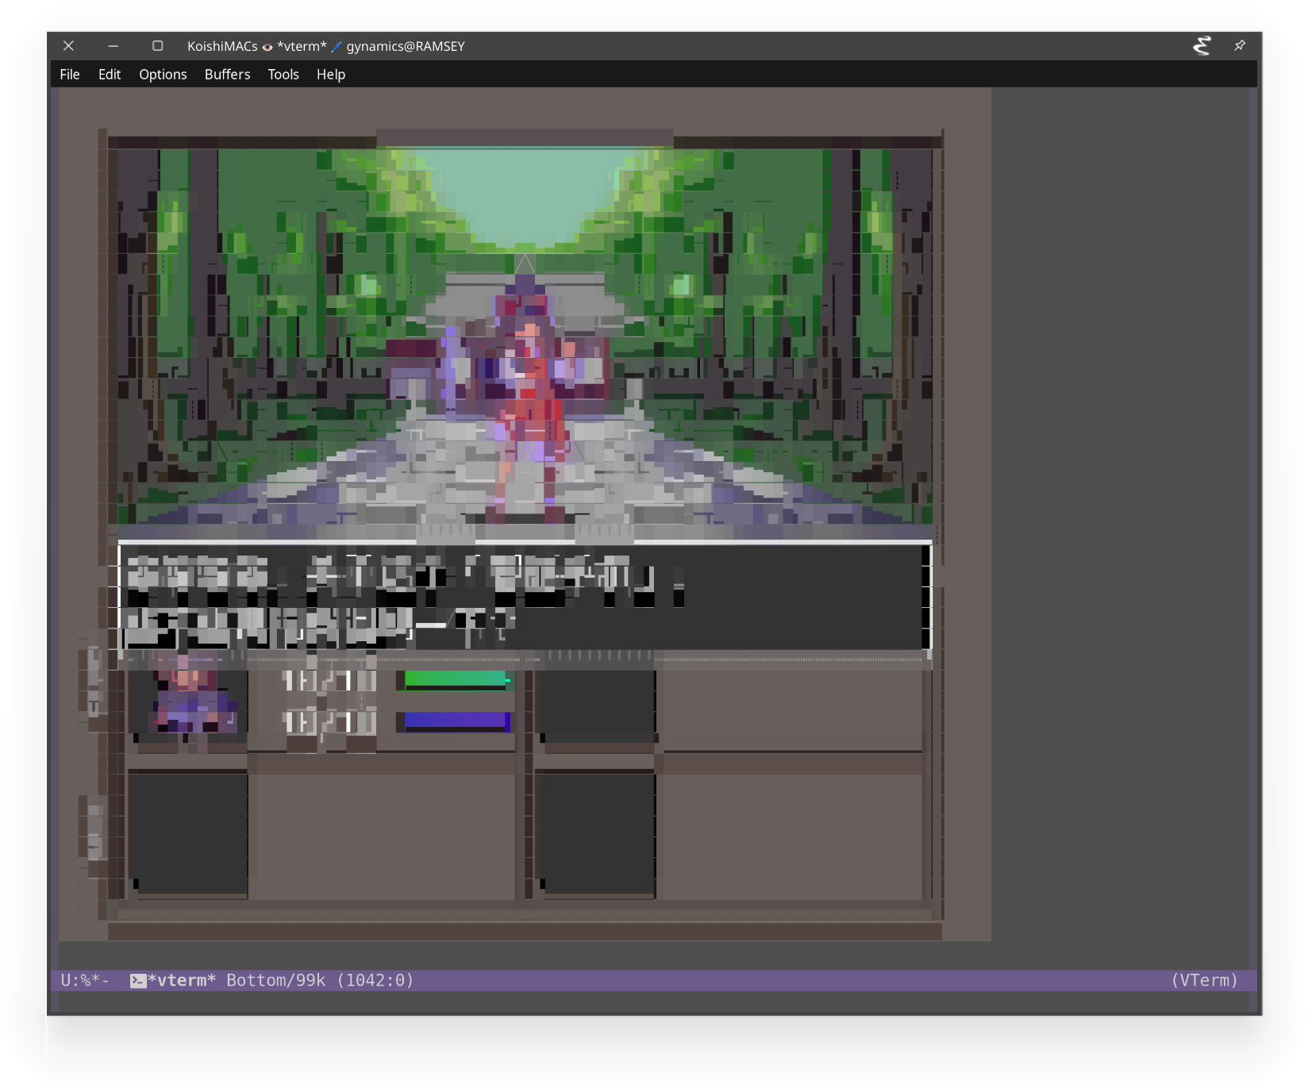Click the Bottom/99k position text
Viewport: 1308px width, 1092px height.
coord(276,981)
